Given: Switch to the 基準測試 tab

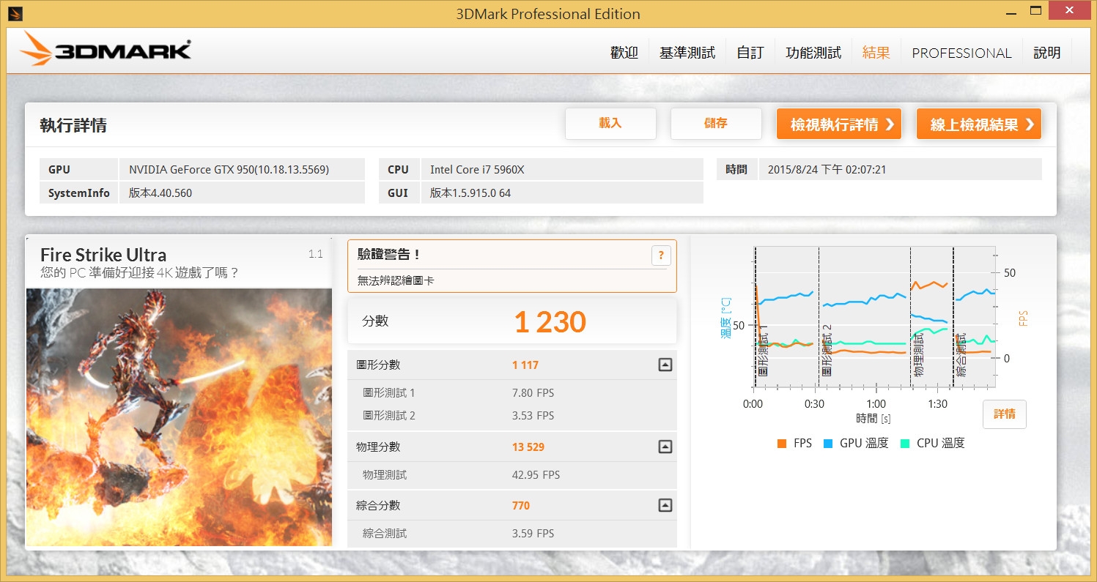Looking at the screenshot, I should (x=687, y=53).
